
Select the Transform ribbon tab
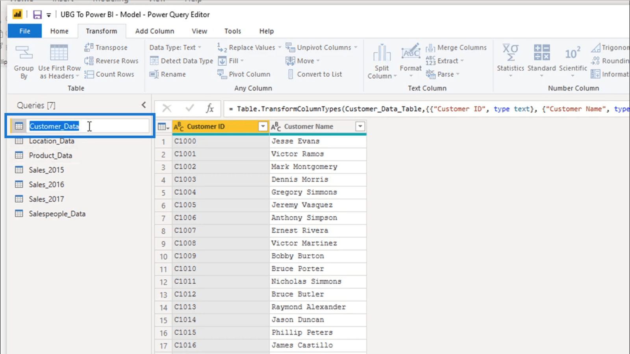click(x=102, y=31)
